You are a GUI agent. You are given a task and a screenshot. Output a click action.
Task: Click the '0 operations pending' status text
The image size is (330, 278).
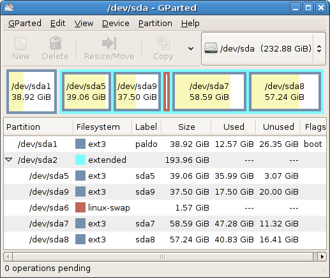(48, 268)
